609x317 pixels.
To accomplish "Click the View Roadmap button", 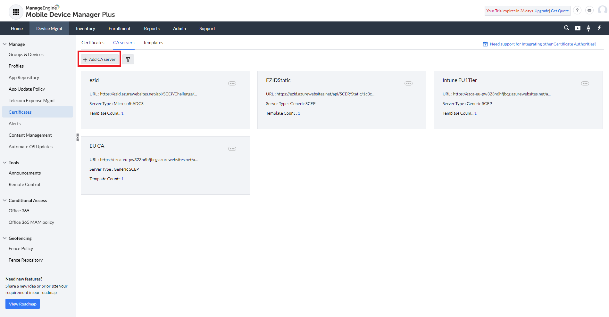I will pos(22,304).
